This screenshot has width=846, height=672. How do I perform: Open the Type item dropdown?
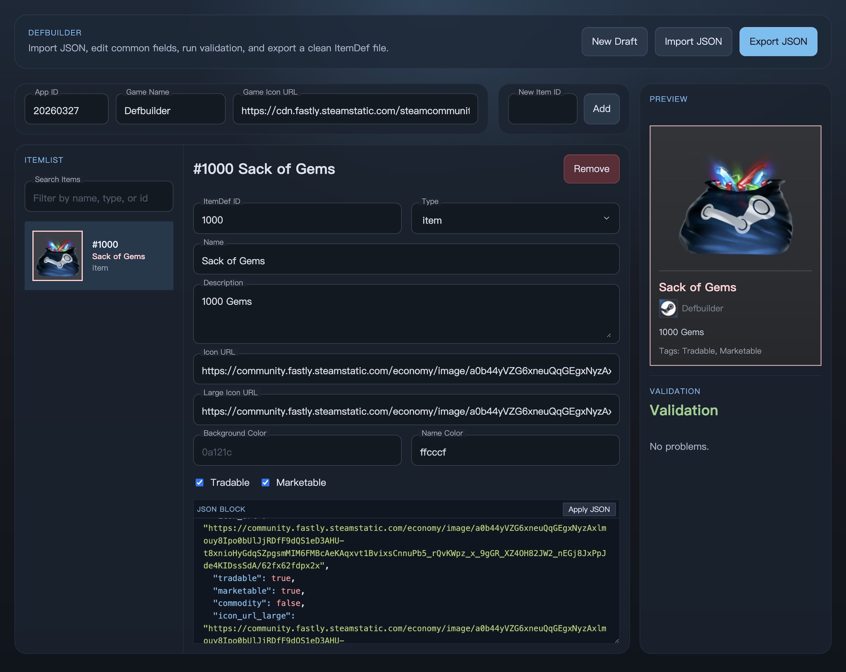coord(510,219)
